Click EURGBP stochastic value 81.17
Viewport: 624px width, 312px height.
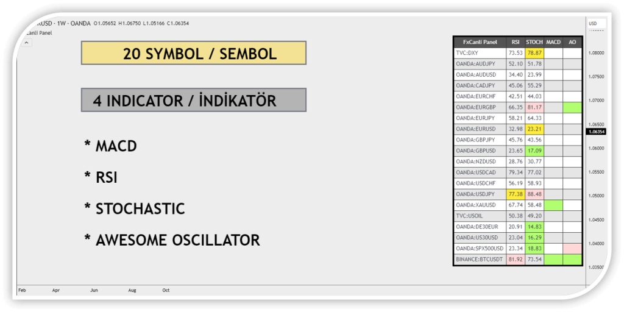pos(534,107)
